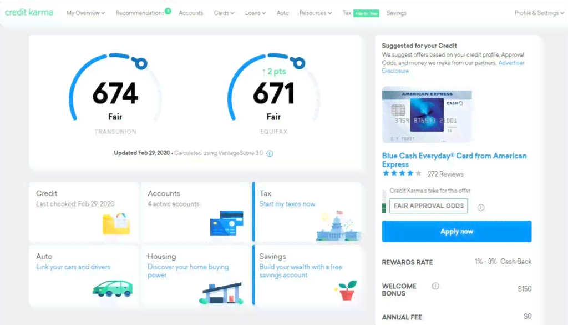Open the Tax navigation item

347,13
